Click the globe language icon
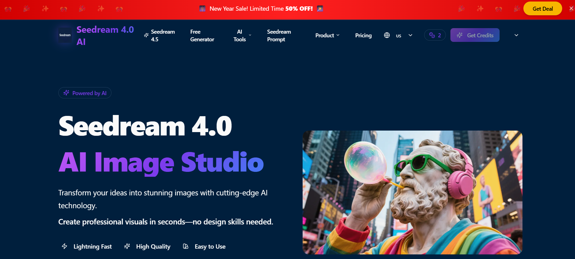Viewport: 575px width, 259px height. click(387, 35)
